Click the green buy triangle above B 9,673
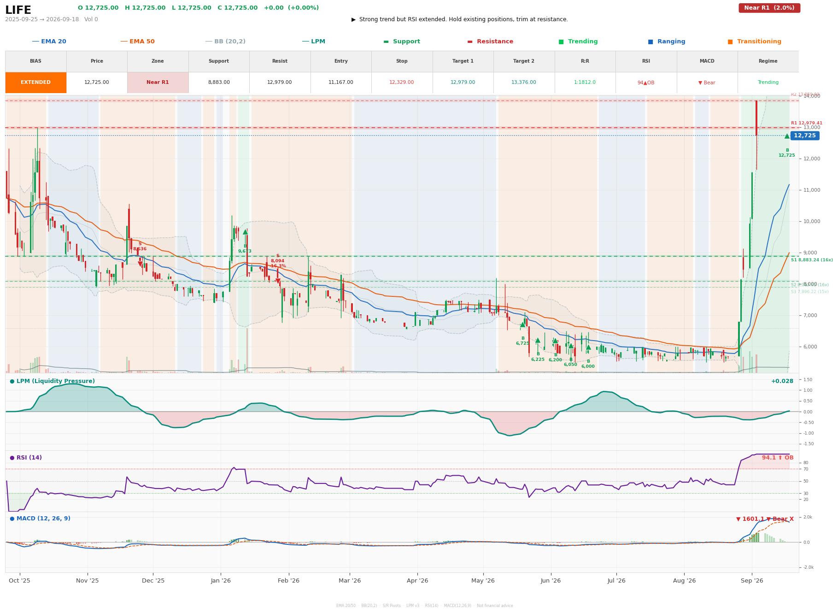The width and height of the screenshot is (838, 613). point(245,232)
